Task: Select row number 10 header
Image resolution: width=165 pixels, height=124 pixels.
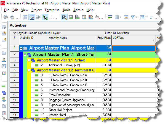Action: [15, 95]
